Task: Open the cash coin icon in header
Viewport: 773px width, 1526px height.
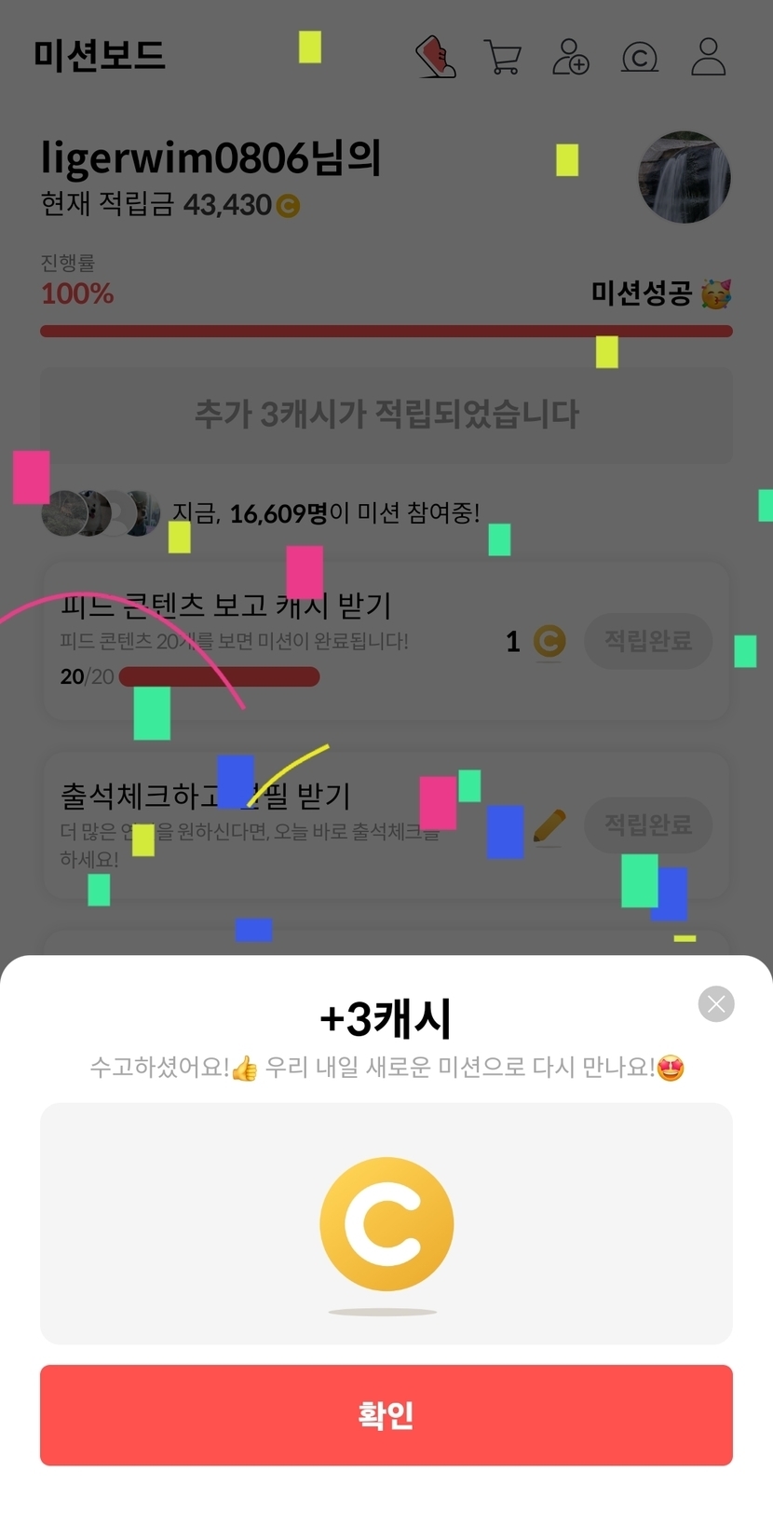Action: click(x=640, y=58)
